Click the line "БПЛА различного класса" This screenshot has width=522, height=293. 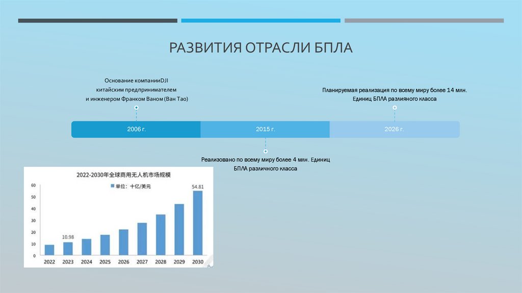pyautogui.click(x=265, y=168)
